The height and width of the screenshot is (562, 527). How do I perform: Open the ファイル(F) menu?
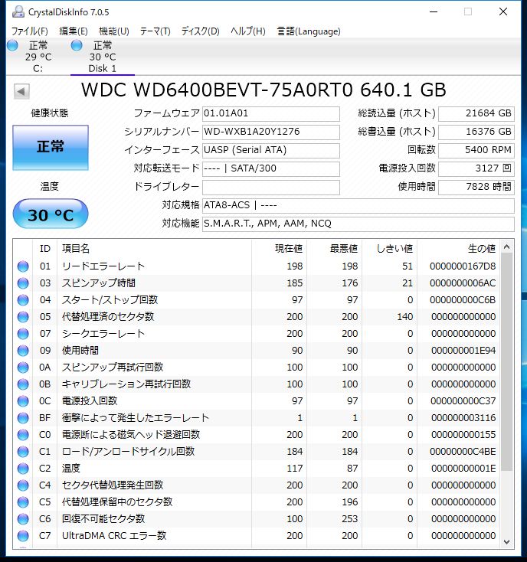29,31
